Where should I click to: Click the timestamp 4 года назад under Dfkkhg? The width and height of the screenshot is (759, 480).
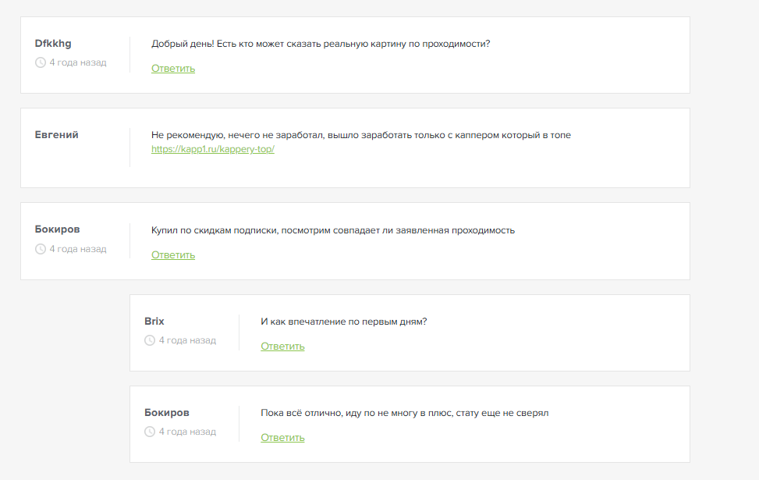point(78,62)
